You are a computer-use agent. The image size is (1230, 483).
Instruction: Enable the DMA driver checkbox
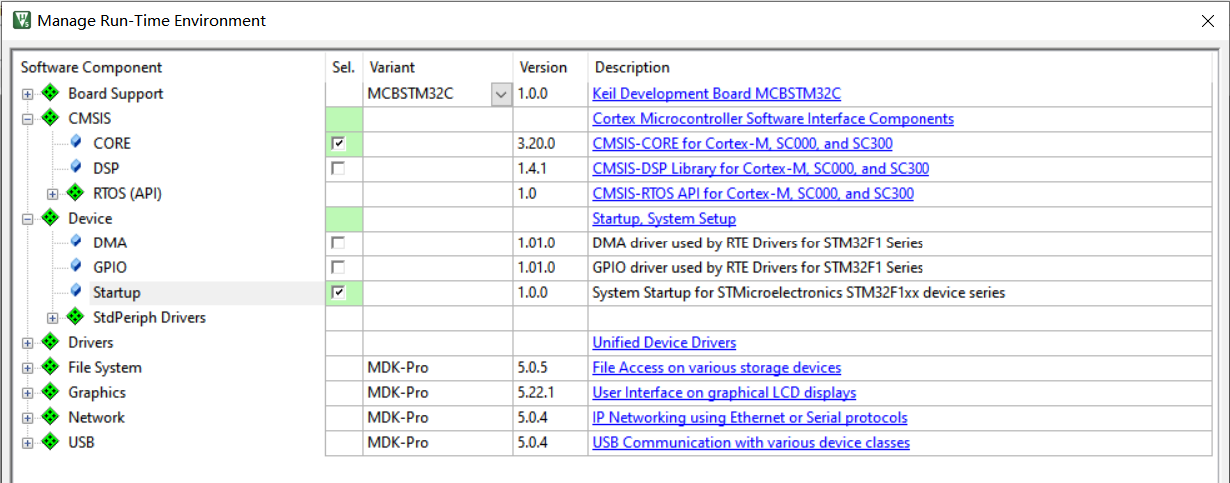[x=338, y=243]
